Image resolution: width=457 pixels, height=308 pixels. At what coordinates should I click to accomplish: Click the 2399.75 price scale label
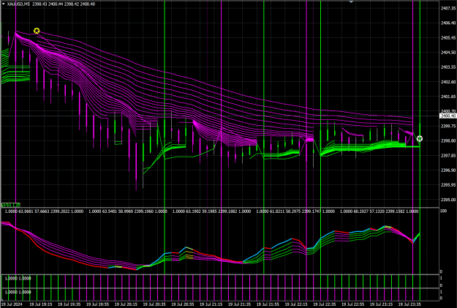[448, 126]
